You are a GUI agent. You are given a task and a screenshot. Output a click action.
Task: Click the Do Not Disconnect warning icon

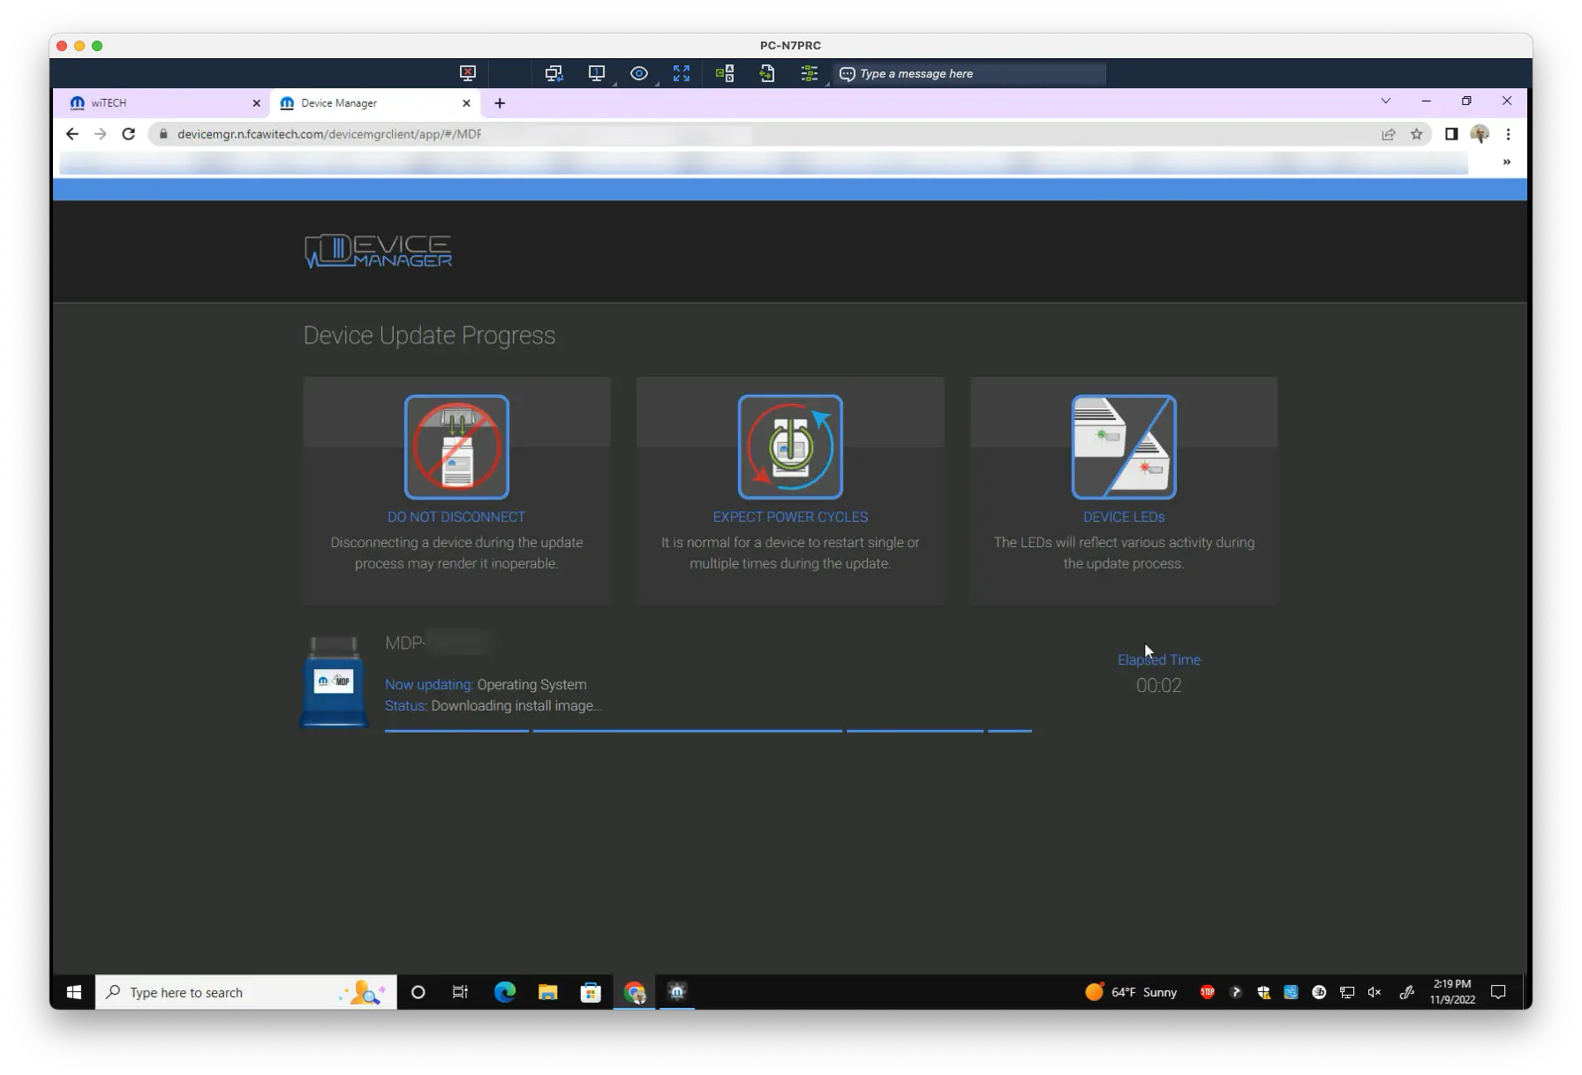coord(456,447)
